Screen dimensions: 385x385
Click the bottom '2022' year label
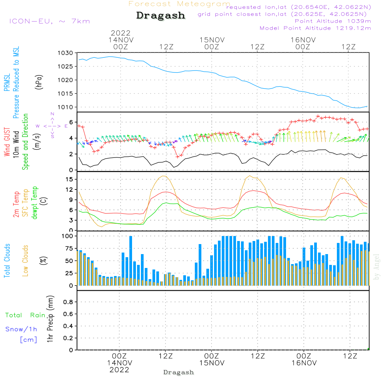coord(119,370)
